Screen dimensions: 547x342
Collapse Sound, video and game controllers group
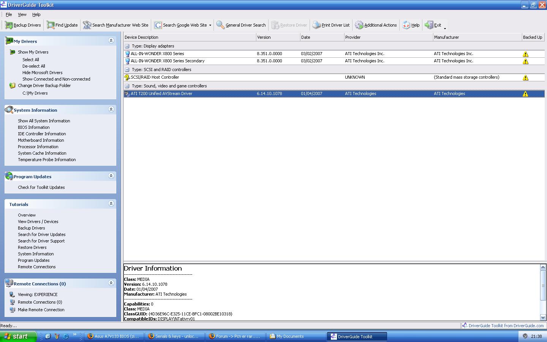[x=127, y=86]
